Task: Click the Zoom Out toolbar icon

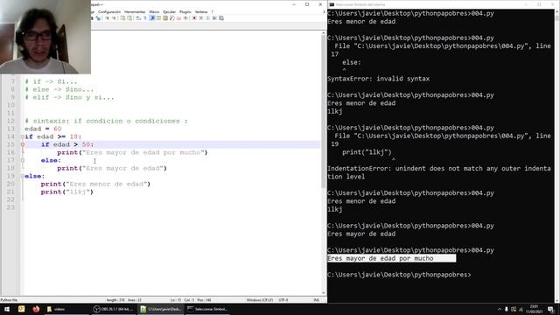Action: pos(114,17)
